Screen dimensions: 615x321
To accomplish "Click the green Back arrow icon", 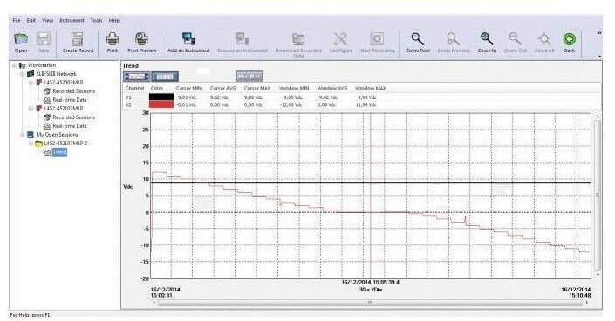I will coord(569,39).
